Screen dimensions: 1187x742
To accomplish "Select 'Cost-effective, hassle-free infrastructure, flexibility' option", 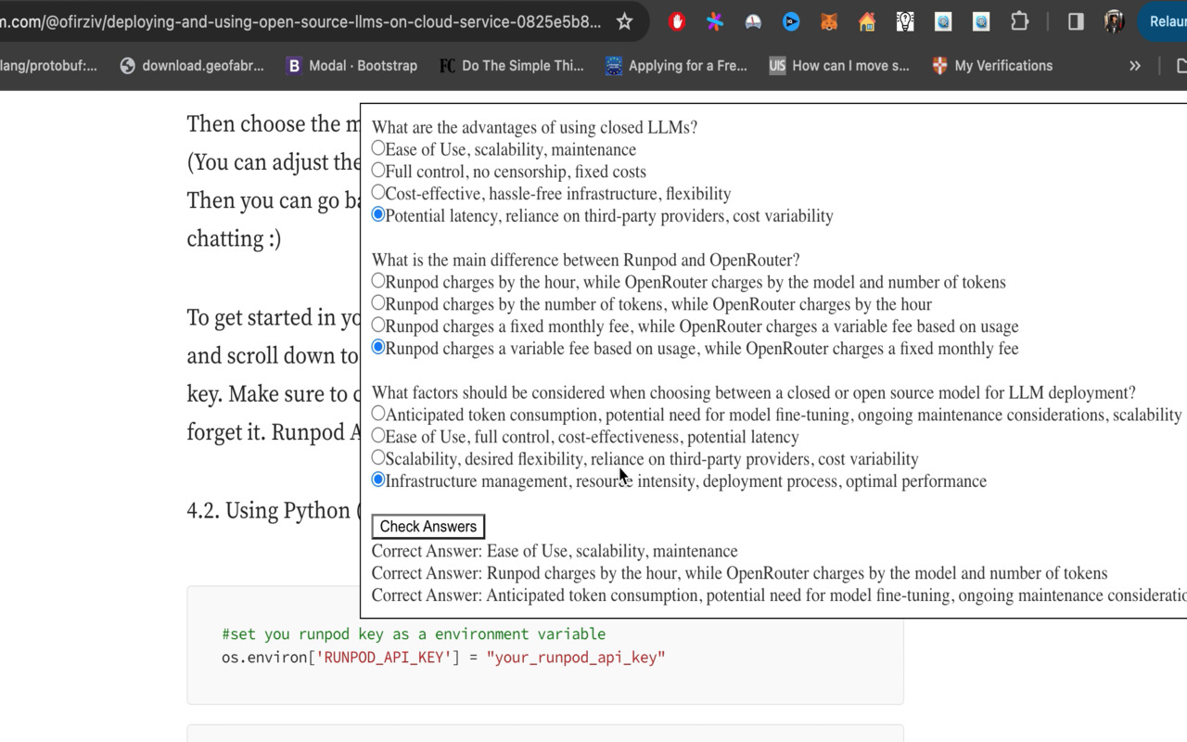I will (378, 193).
